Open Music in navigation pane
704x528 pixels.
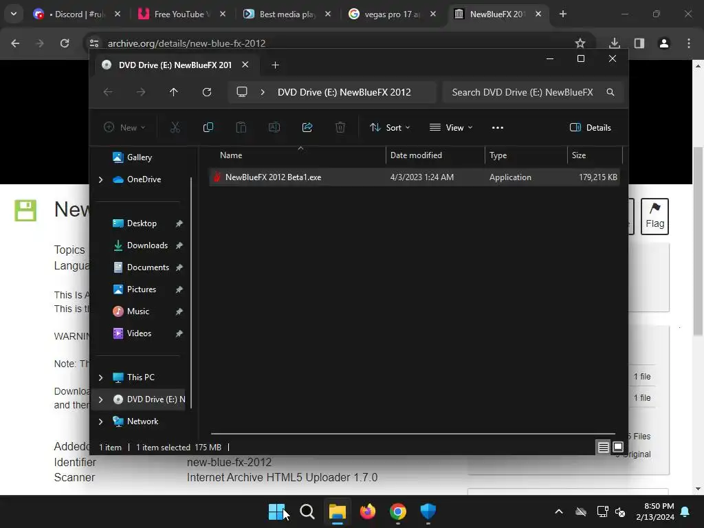pos(137,311)
